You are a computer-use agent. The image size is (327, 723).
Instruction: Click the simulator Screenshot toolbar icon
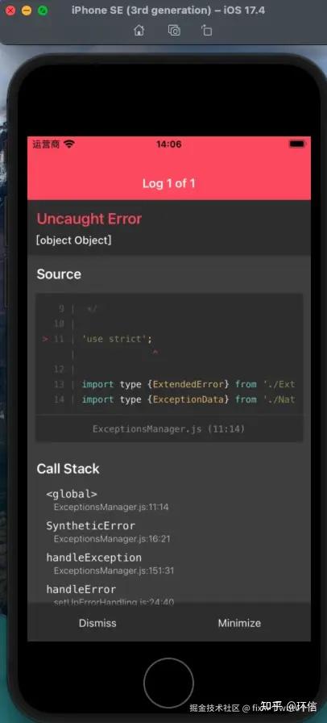point(174,31)
